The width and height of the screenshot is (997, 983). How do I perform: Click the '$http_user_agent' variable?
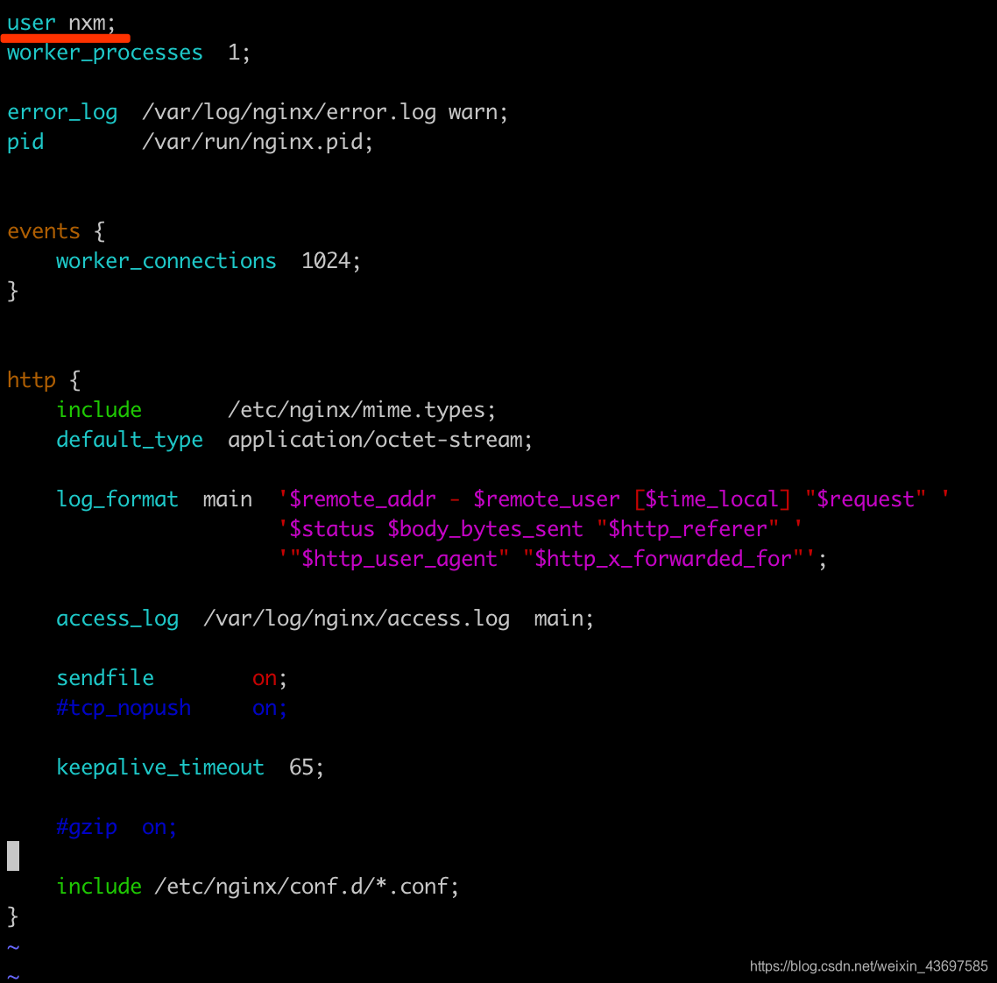click(400, 560)
